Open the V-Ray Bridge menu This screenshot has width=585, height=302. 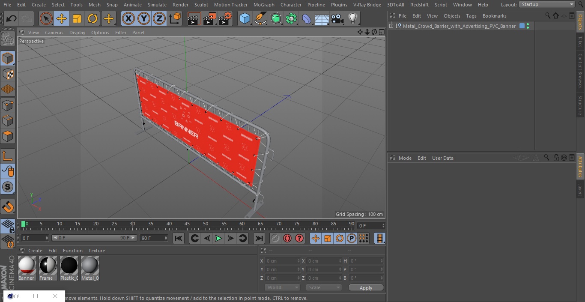point(367,5)
